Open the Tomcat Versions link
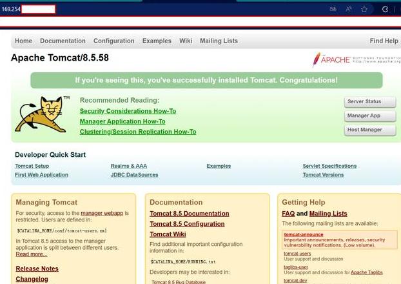Screen dimensions: 401x284 (323, 175)
